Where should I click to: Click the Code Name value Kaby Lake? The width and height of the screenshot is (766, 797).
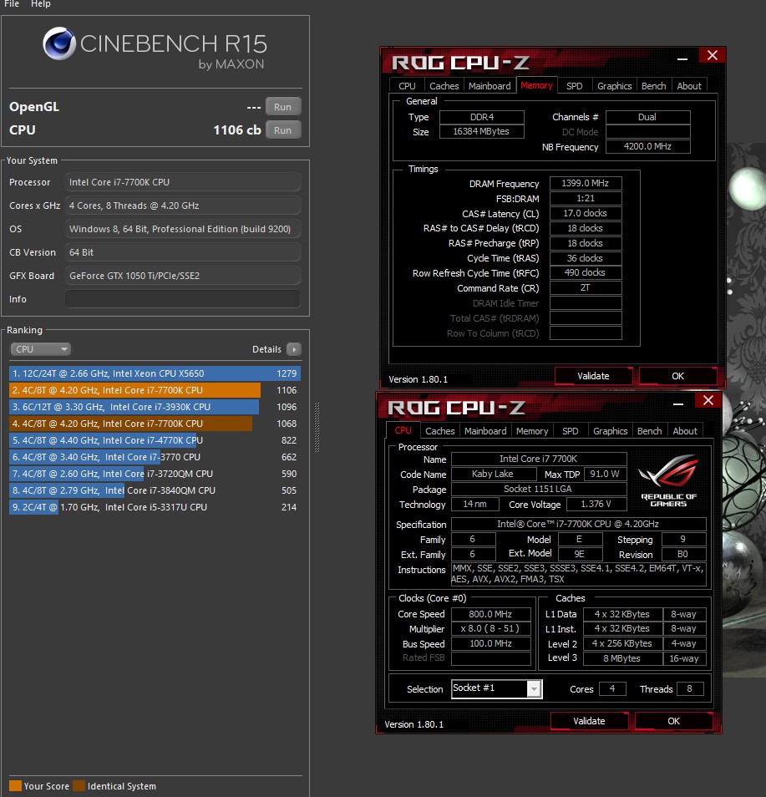pos(493,474)
